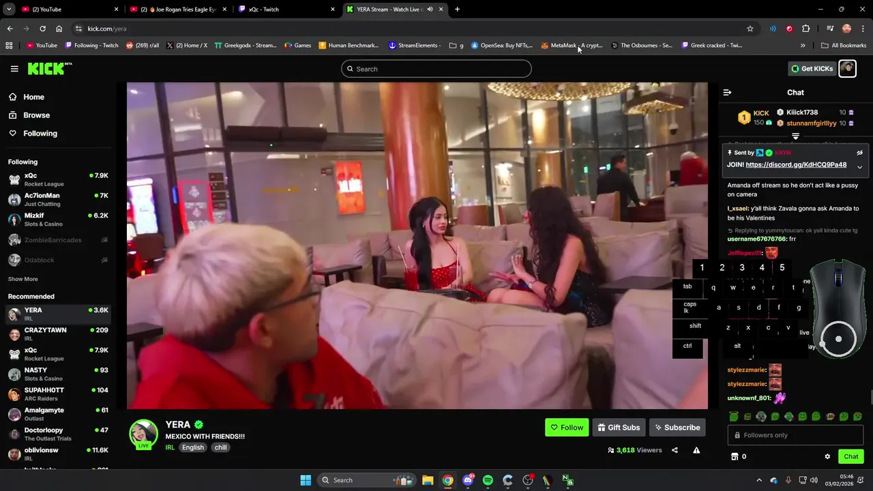This screenshot has height=491, width=873.
Task: Share the stream via share icon
Action: (x=675, y=450)
